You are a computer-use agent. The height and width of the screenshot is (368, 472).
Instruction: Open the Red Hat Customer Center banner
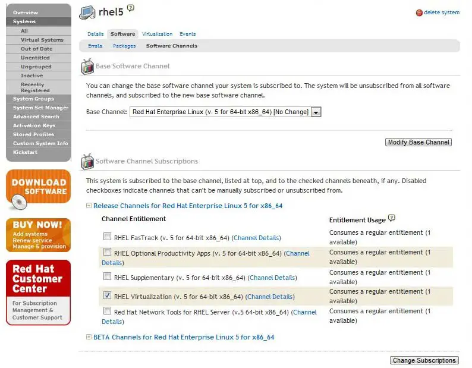point(38,292)
